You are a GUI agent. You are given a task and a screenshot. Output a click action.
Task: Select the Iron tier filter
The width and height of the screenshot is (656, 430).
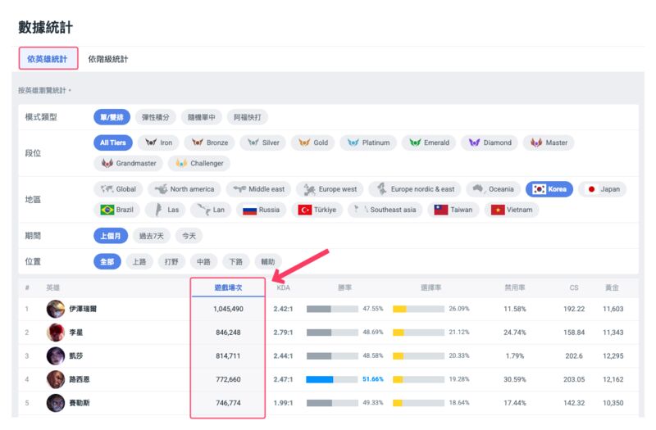click(x=158, y=143)
